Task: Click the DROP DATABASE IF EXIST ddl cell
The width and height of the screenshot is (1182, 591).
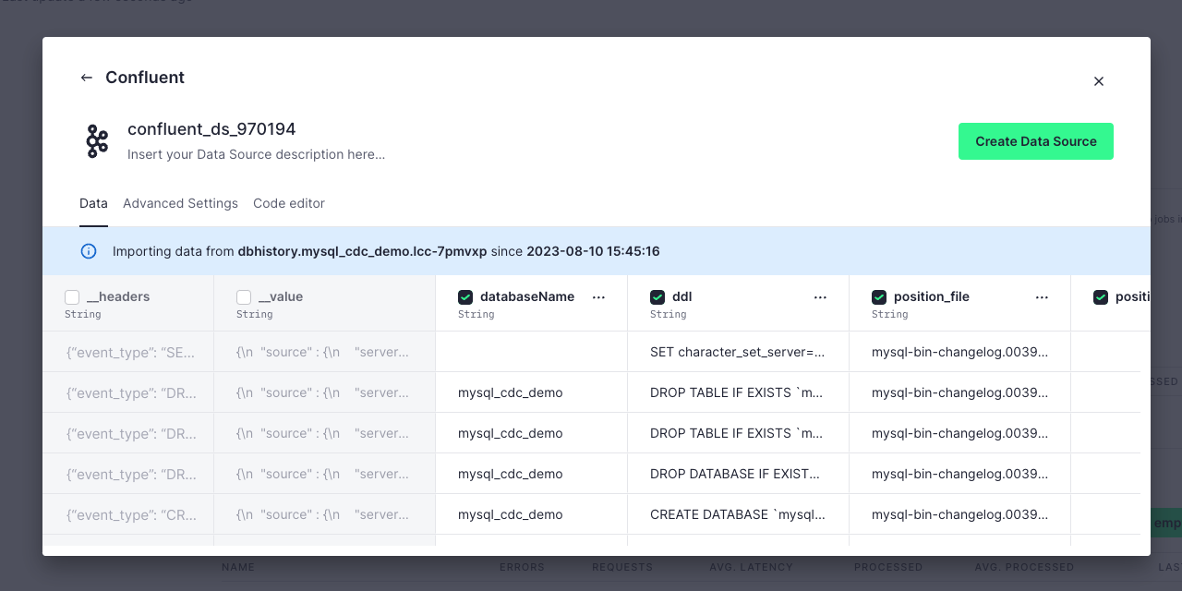Action: [735, 474]
